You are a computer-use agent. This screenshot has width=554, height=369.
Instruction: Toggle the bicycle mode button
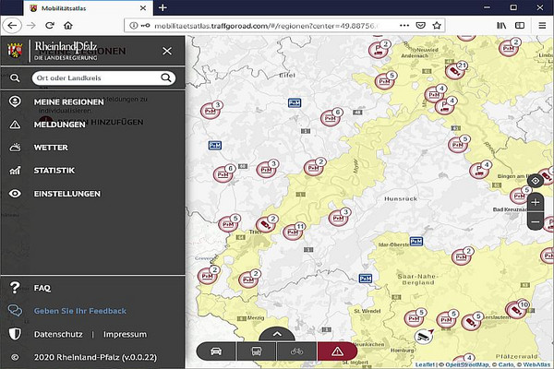[x=296, y=351]
